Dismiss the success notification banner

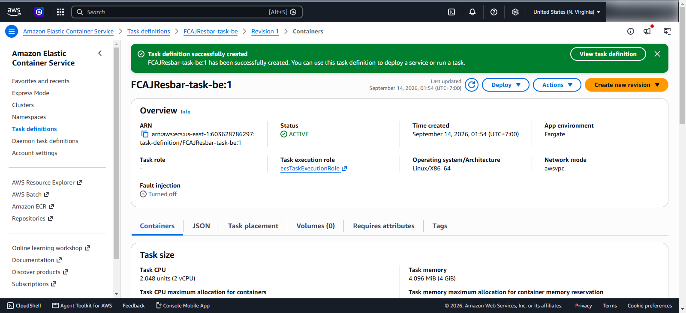pyautogui.click(x=657, y=54)
